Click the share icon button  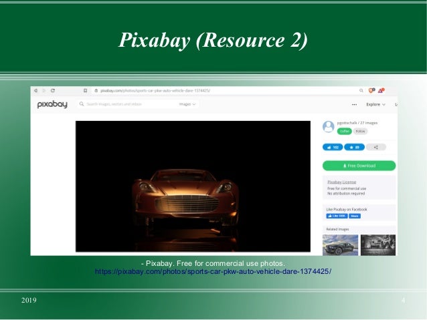(376, 147)
